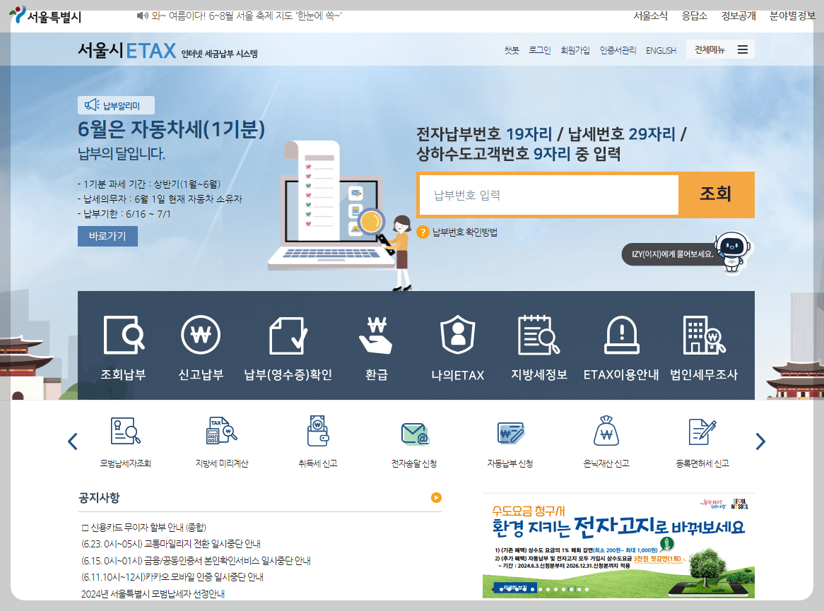Open notice 금융/공동인증서 본인확인서비스 일시중단 안내
This screenshot has height=611, width=824.
[x=196, y=561]
